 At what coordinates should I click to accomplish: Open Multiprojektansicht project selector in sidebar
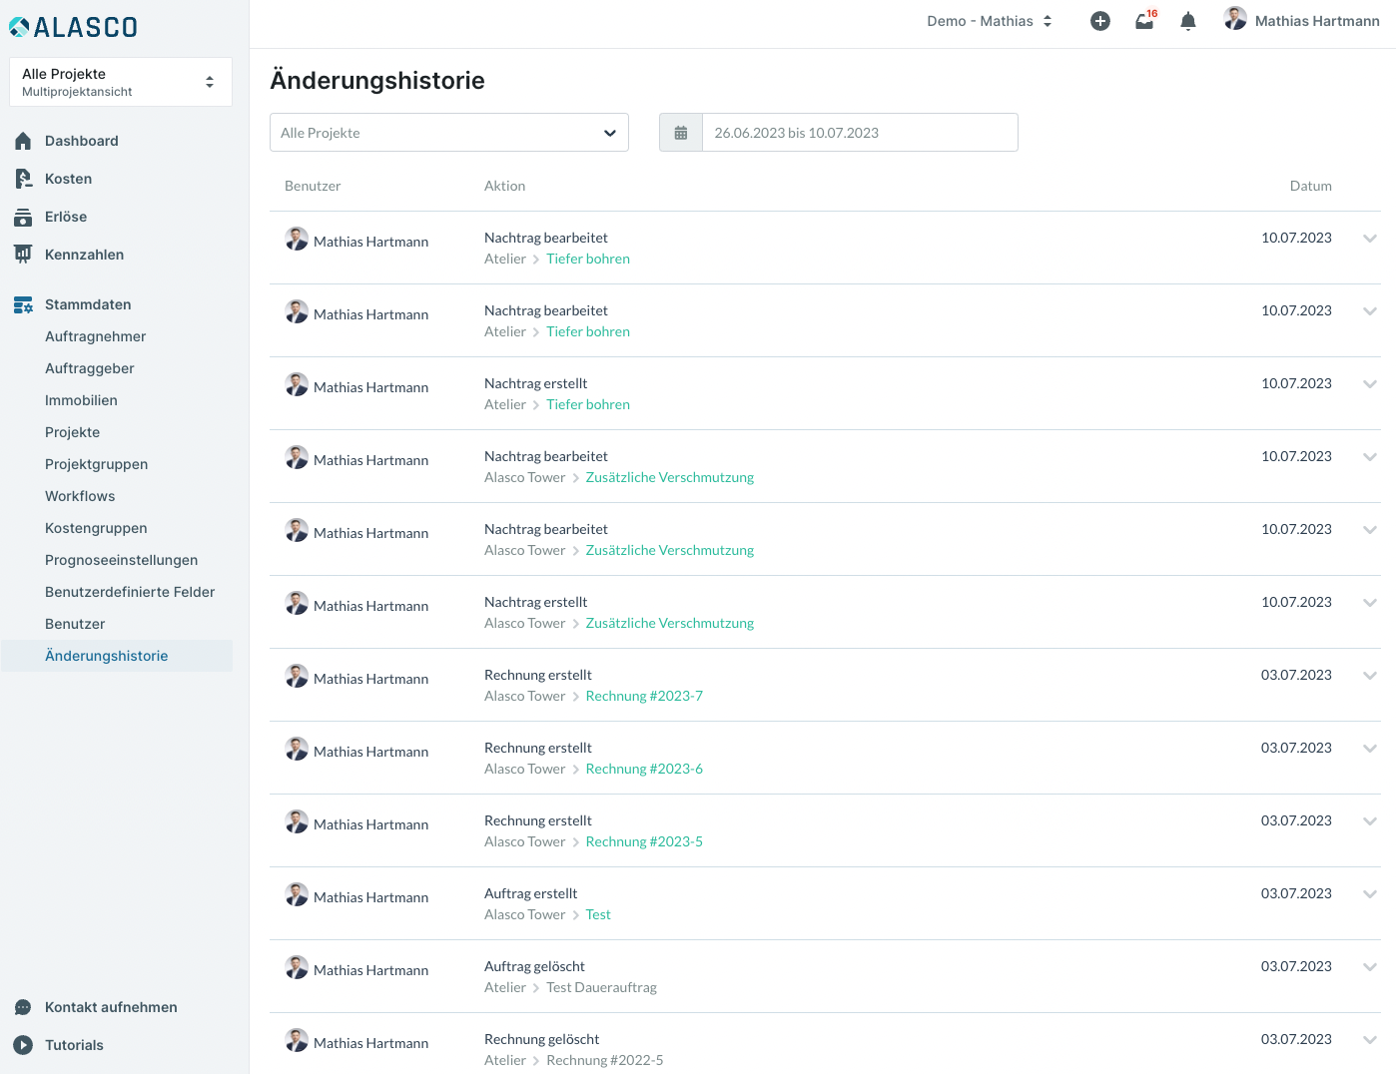120,82
